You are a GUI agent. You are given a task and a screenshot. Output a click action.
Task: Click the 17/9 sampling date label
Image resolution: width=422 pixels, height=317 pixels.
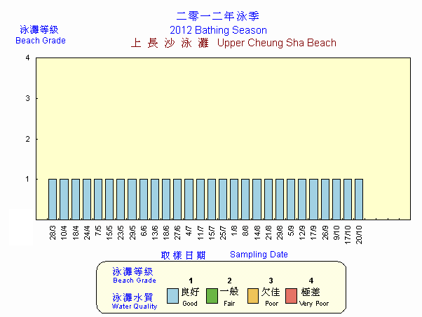tap(313, 233)
